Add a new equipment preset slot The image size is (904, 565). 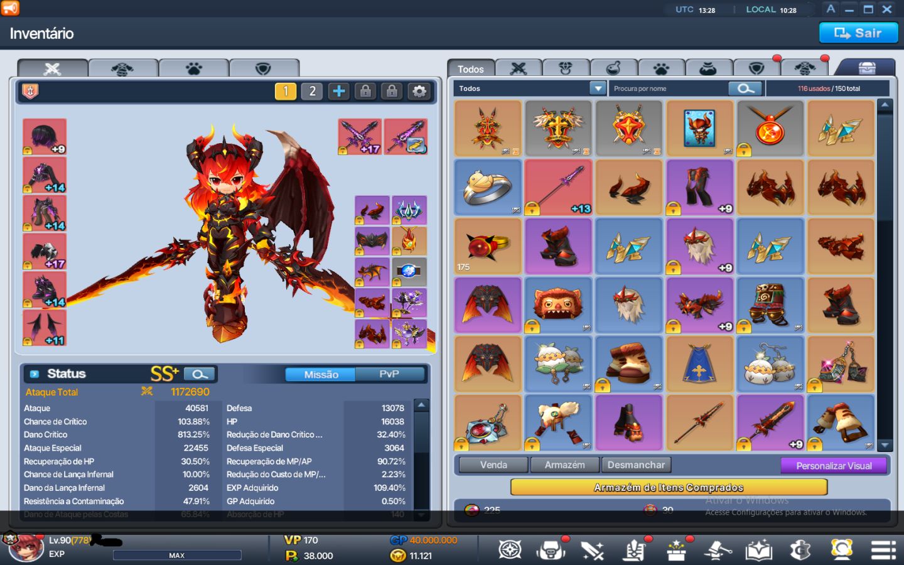click(x=339, y=92)
